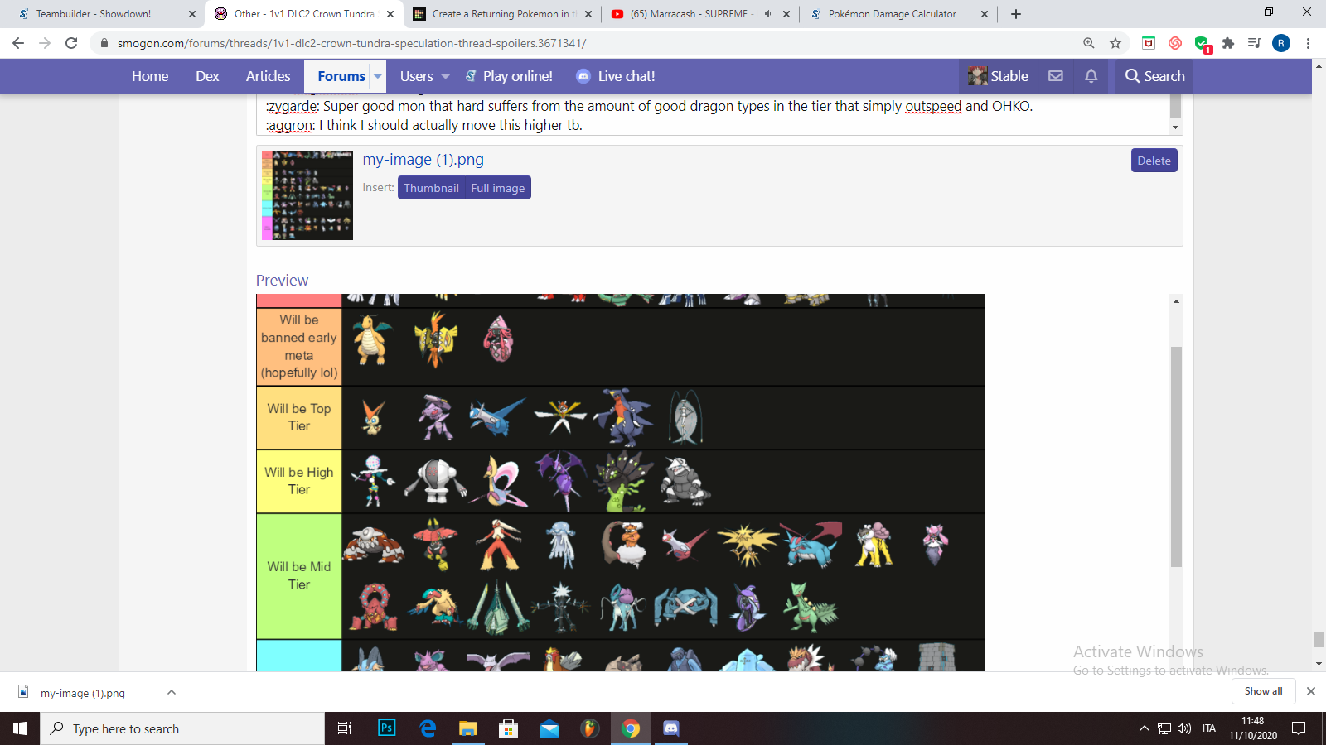Open the volume control in the system tray
Viewport: 1326px width, 745px height.
click(x=1184, y=728)
